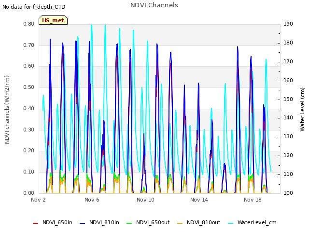309x232 pixels.
Task: Click the 150 right axis tick label
Action: (x=288, y=100)
